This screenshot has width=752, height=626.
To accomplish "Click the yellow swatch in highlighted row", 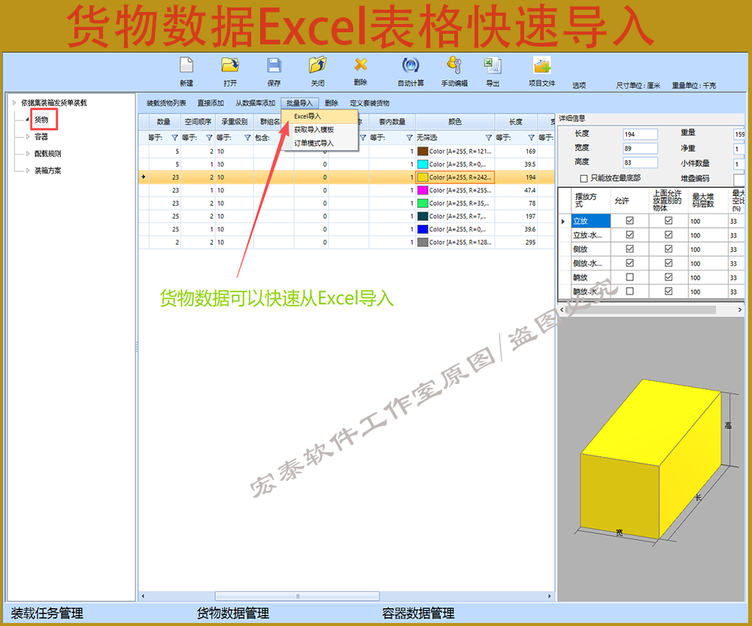I will point(423,177).
